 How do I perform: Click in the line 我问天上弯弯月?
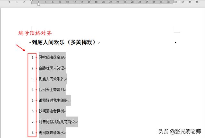[x=51, y=90]
